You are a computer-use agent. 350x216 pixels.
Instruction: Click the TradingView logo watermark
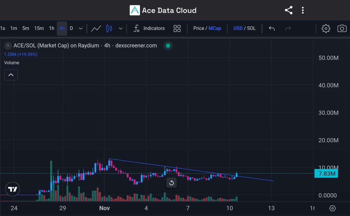12,189
